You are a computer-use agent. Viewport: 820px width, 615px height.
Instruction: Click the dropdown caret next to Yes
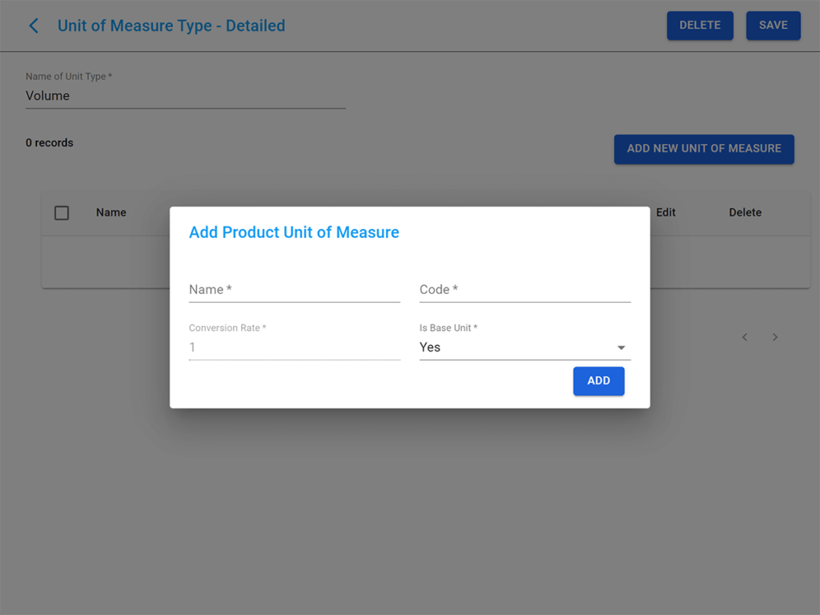click(621, 348)
